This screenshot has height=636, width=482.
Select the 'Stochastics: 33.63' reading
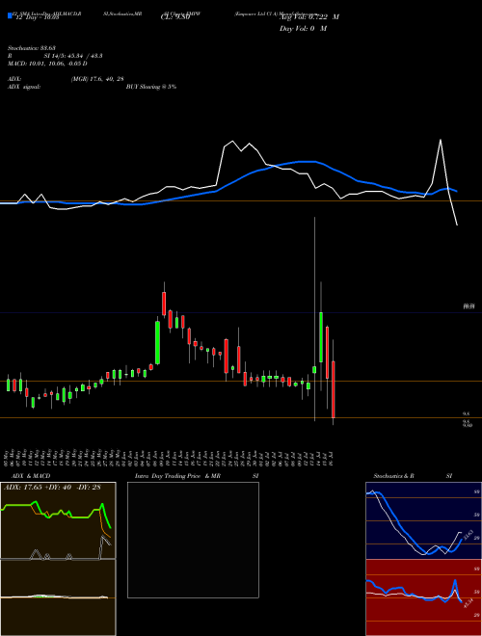[31, 48]
